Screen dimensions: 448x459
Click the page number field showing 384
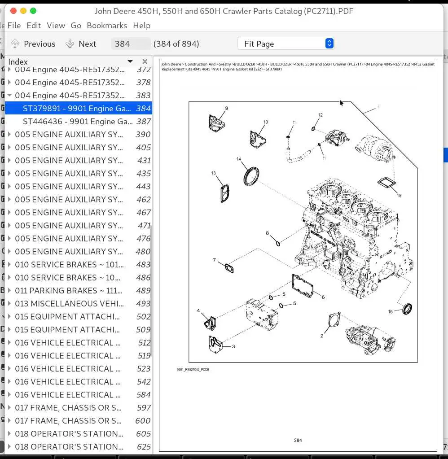click(131, 44)
